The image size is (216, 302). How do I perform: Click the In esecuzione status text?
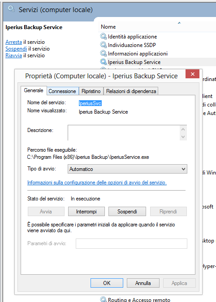click(86, 199)
